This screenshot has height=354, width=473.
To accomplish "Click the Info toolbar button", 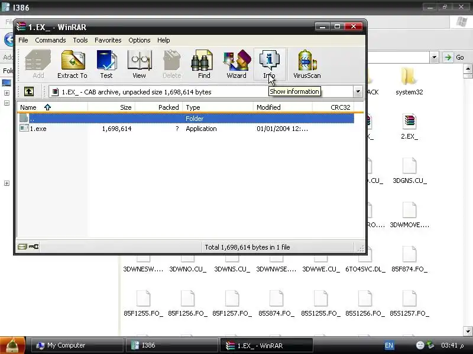I will click(270, 64).
